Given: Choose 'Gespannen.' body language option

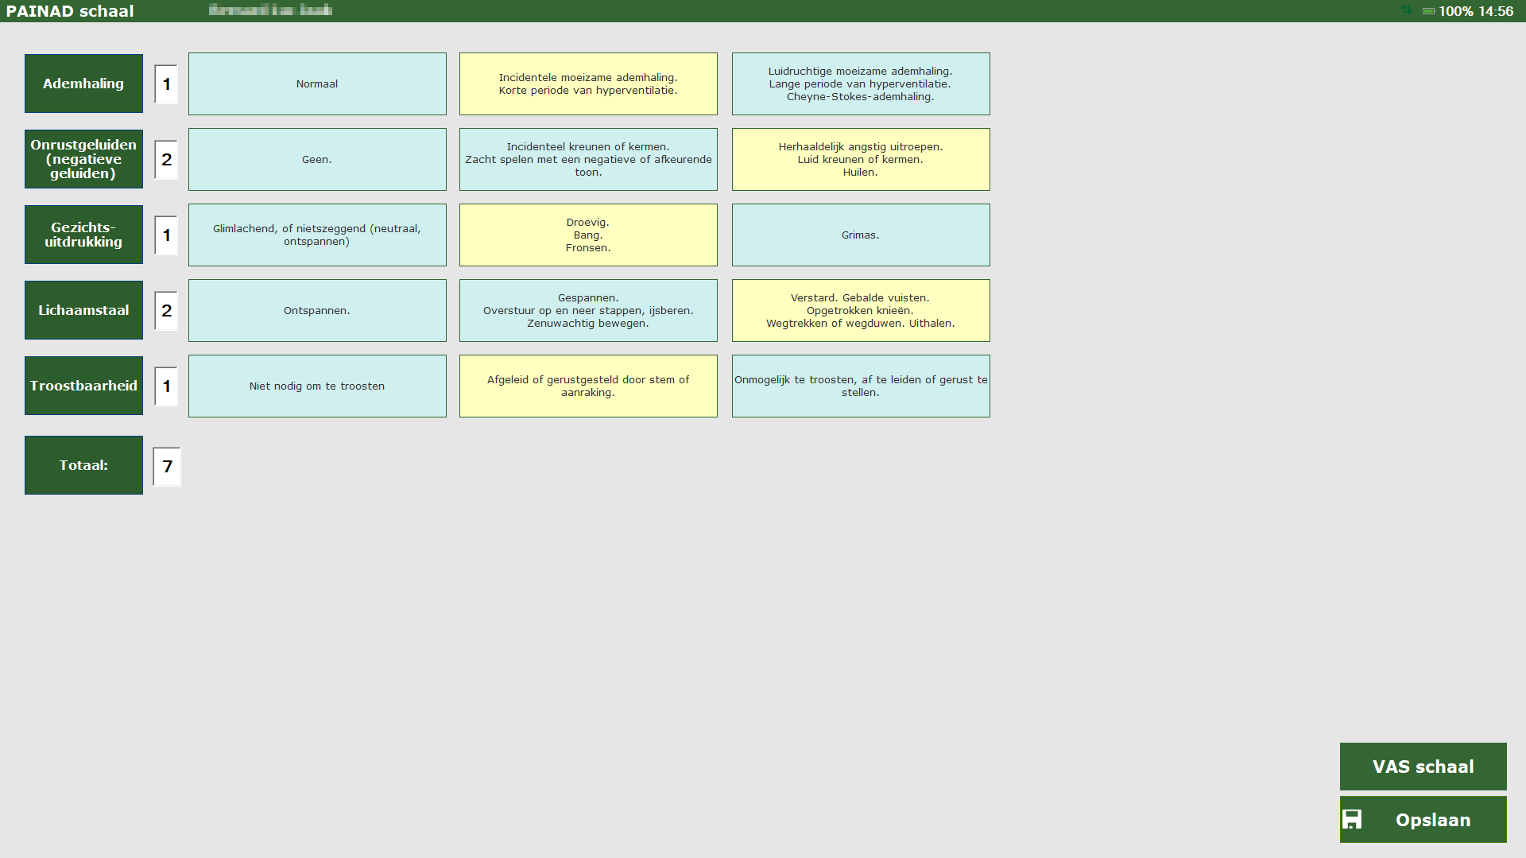Looking at the screenshot, I should [588, 311].
